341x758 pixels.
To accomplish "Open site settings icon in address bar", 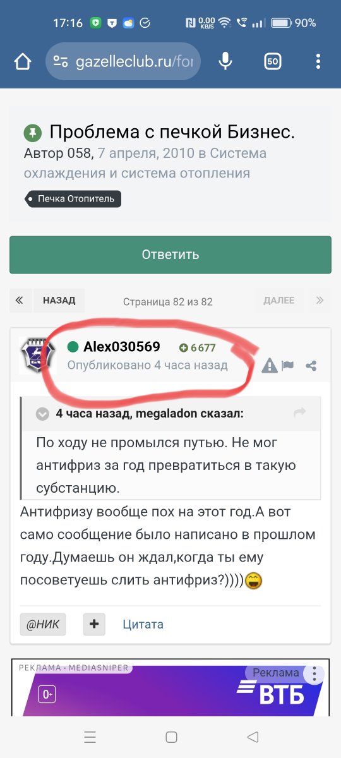I will (61, 61).
